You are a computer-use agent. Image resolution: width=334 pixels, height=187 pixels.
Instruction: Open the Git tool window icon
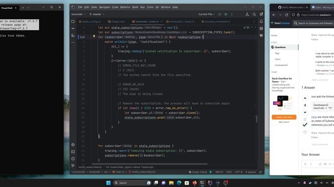73,166
